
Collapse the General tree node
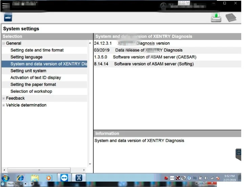tap(3, 43)
